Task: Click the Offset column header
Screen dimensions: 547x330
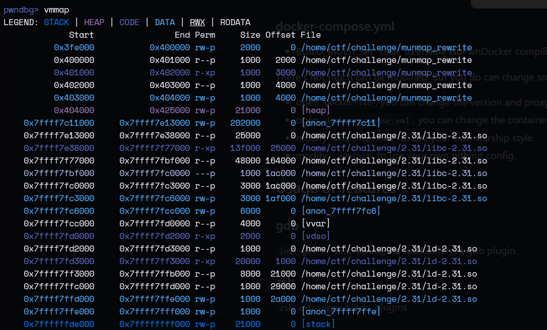Action: click(281, 35)
